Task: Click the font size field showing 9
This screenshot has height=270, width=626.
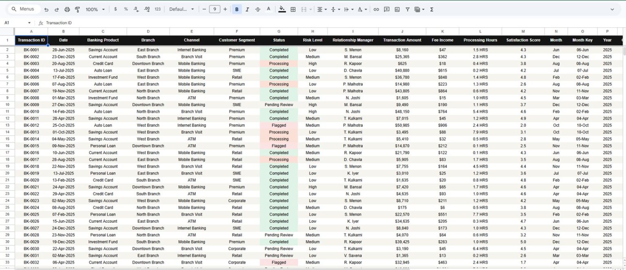Action: [x=215, y=9]
